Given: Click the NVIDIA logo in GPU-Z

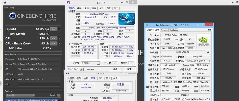Looking at the screenshot, I should [203, 41].
